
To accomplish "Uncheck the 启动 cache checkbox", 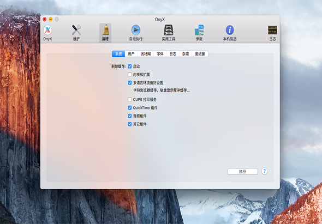I will [x=129, y=66].
